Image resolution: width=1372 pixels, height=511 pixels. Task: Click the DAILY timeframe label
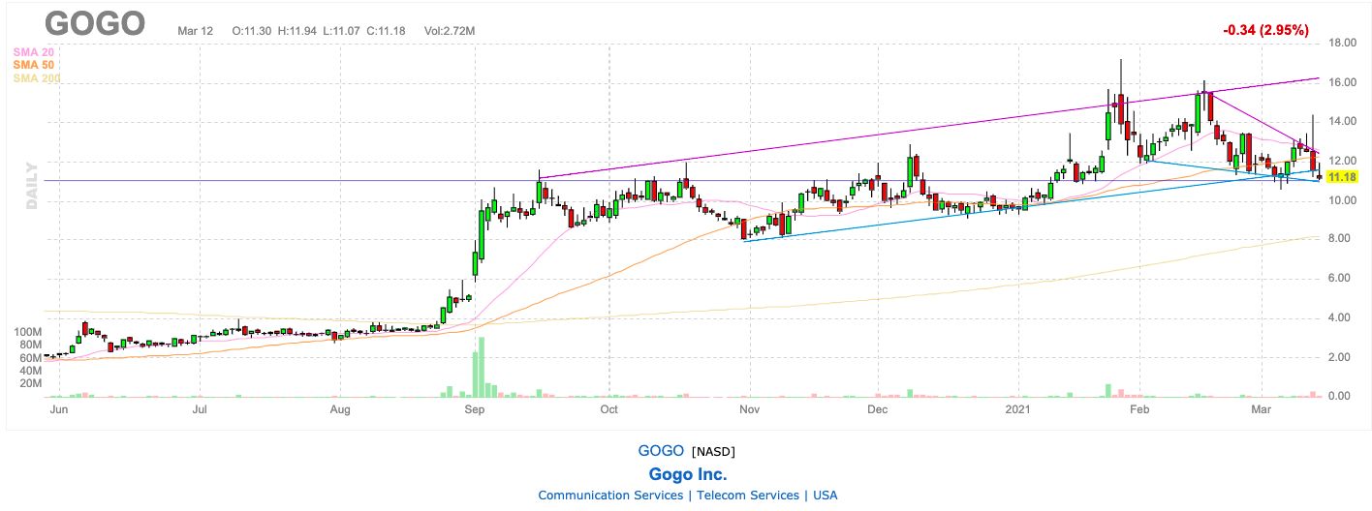(31, 185)
